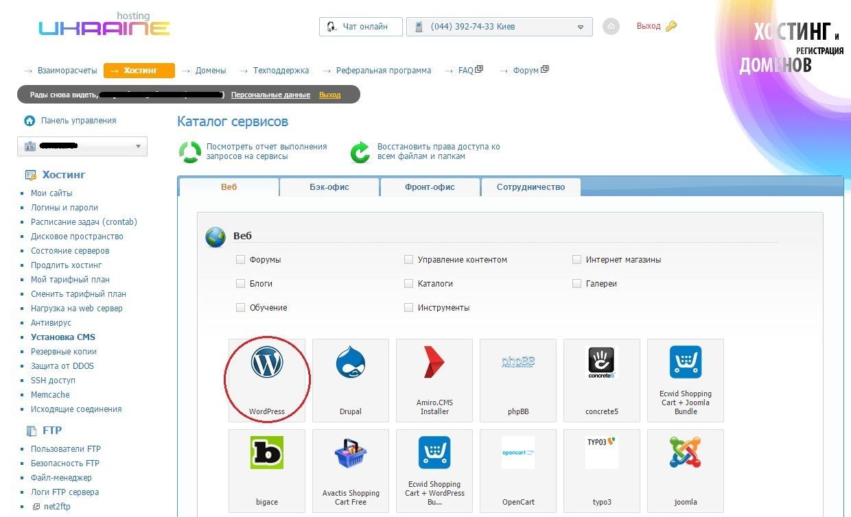This screenshot has height=517, width=851.
Task: Go to Резервные копии link
Action: [64, 352]
